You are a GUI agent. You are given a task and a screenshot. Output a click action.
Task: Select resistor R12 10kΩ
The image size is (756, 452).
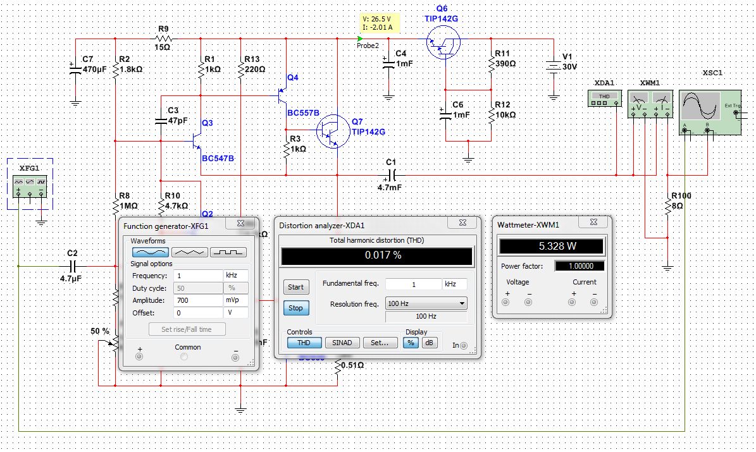pyautogui.click(x=492, y=116)
